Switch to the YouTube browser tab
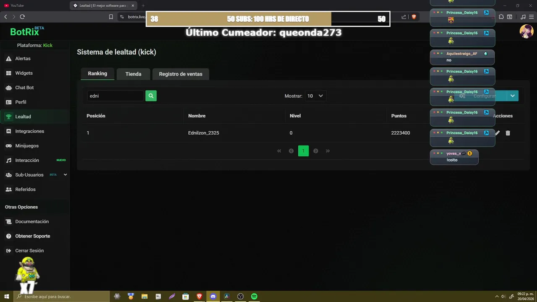537x302 pixels. (x=34, y=5)
